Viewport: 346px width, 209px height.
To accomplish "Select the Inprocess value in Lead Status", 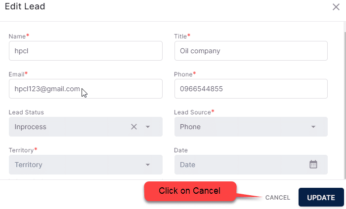I will pyautogui.click(x=31, y=127).
